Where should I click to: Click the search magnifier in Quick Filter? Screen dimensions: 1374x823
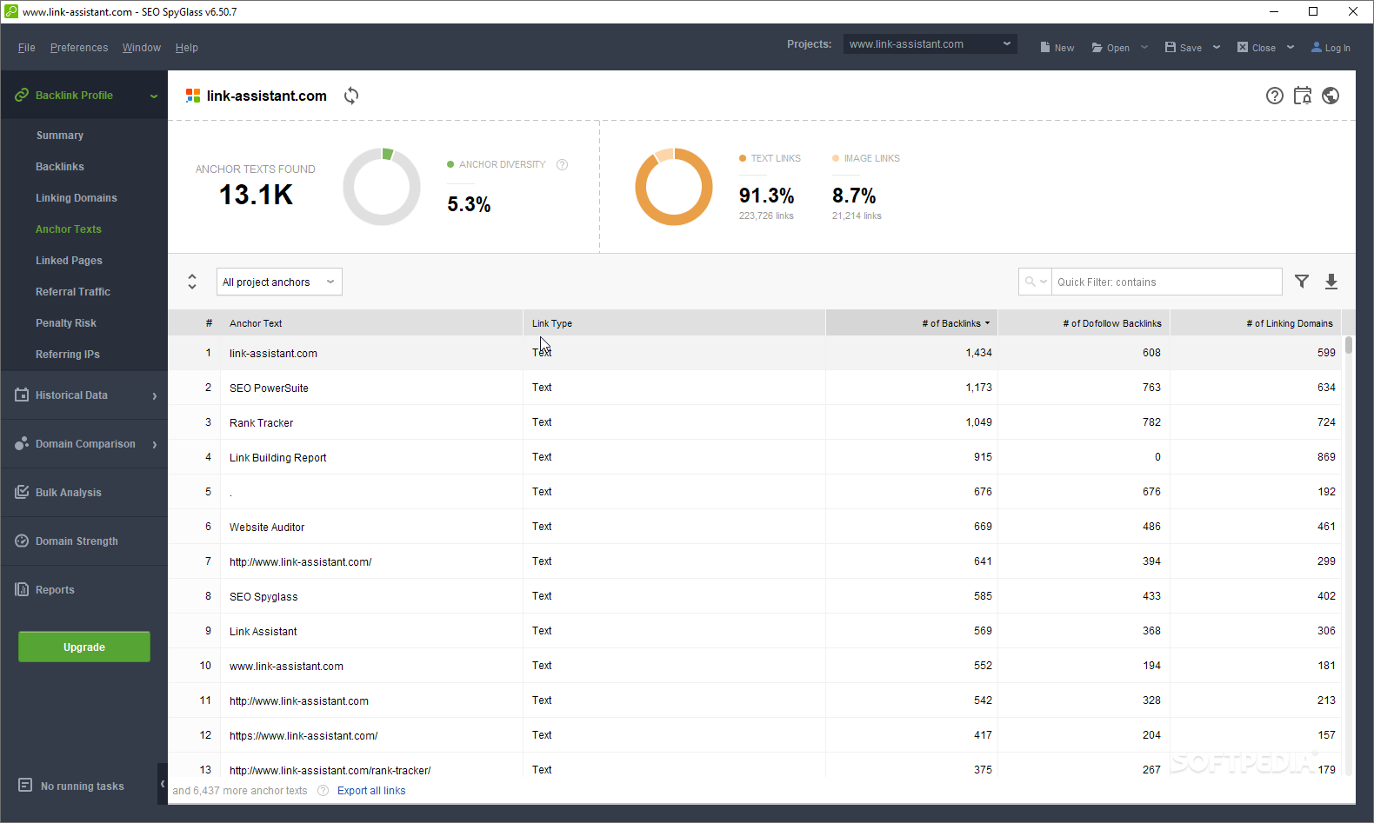[x=1030, y=282]
